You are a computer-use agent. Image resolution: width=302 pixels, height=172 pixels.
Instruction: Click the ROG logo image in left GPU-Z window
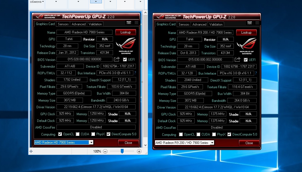[x=126, y=46]
